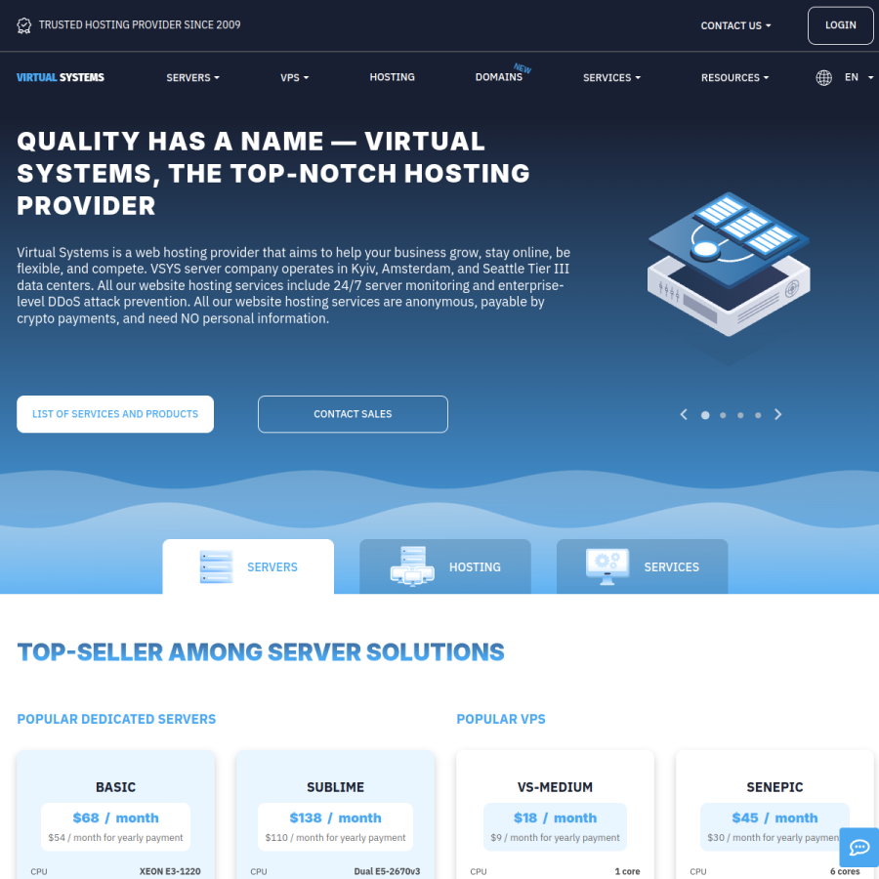This screenshot has height=879, width=879.
Task: Click the $68 / month price
Action: tap(115, 817)
